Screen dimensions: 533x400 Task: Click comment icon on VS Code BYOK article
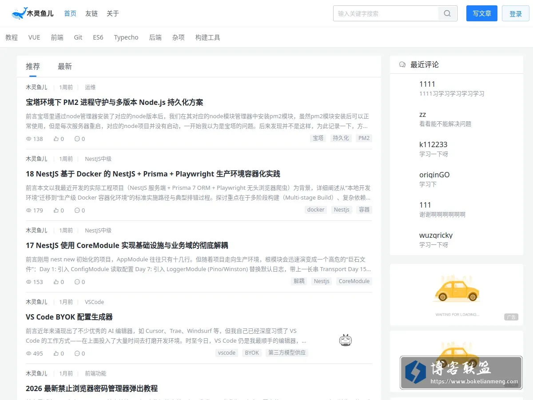[77, 353]
